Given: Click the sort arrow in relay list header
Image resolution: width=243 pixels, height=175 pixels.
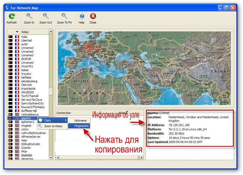Looking at the screenshot, I should (x=17, y=32).
